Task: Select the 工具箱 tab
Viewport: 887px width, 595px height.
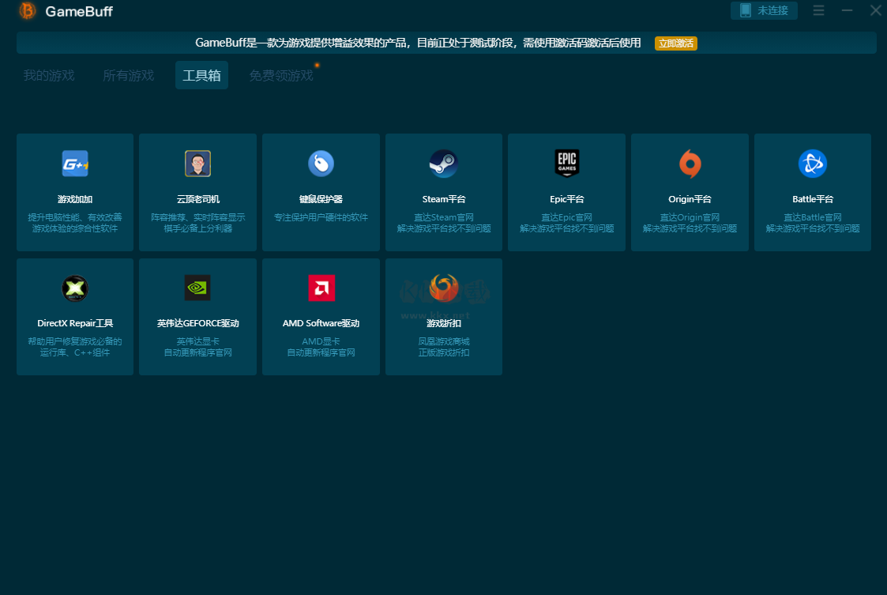Action: point(201,76)
